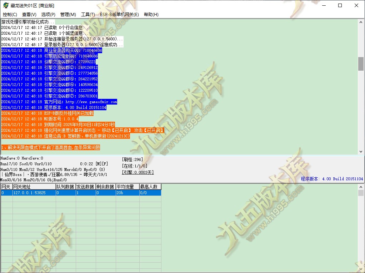Click the 发送数据 column header
Screen dimensions: 365x273
pos(86,187)
